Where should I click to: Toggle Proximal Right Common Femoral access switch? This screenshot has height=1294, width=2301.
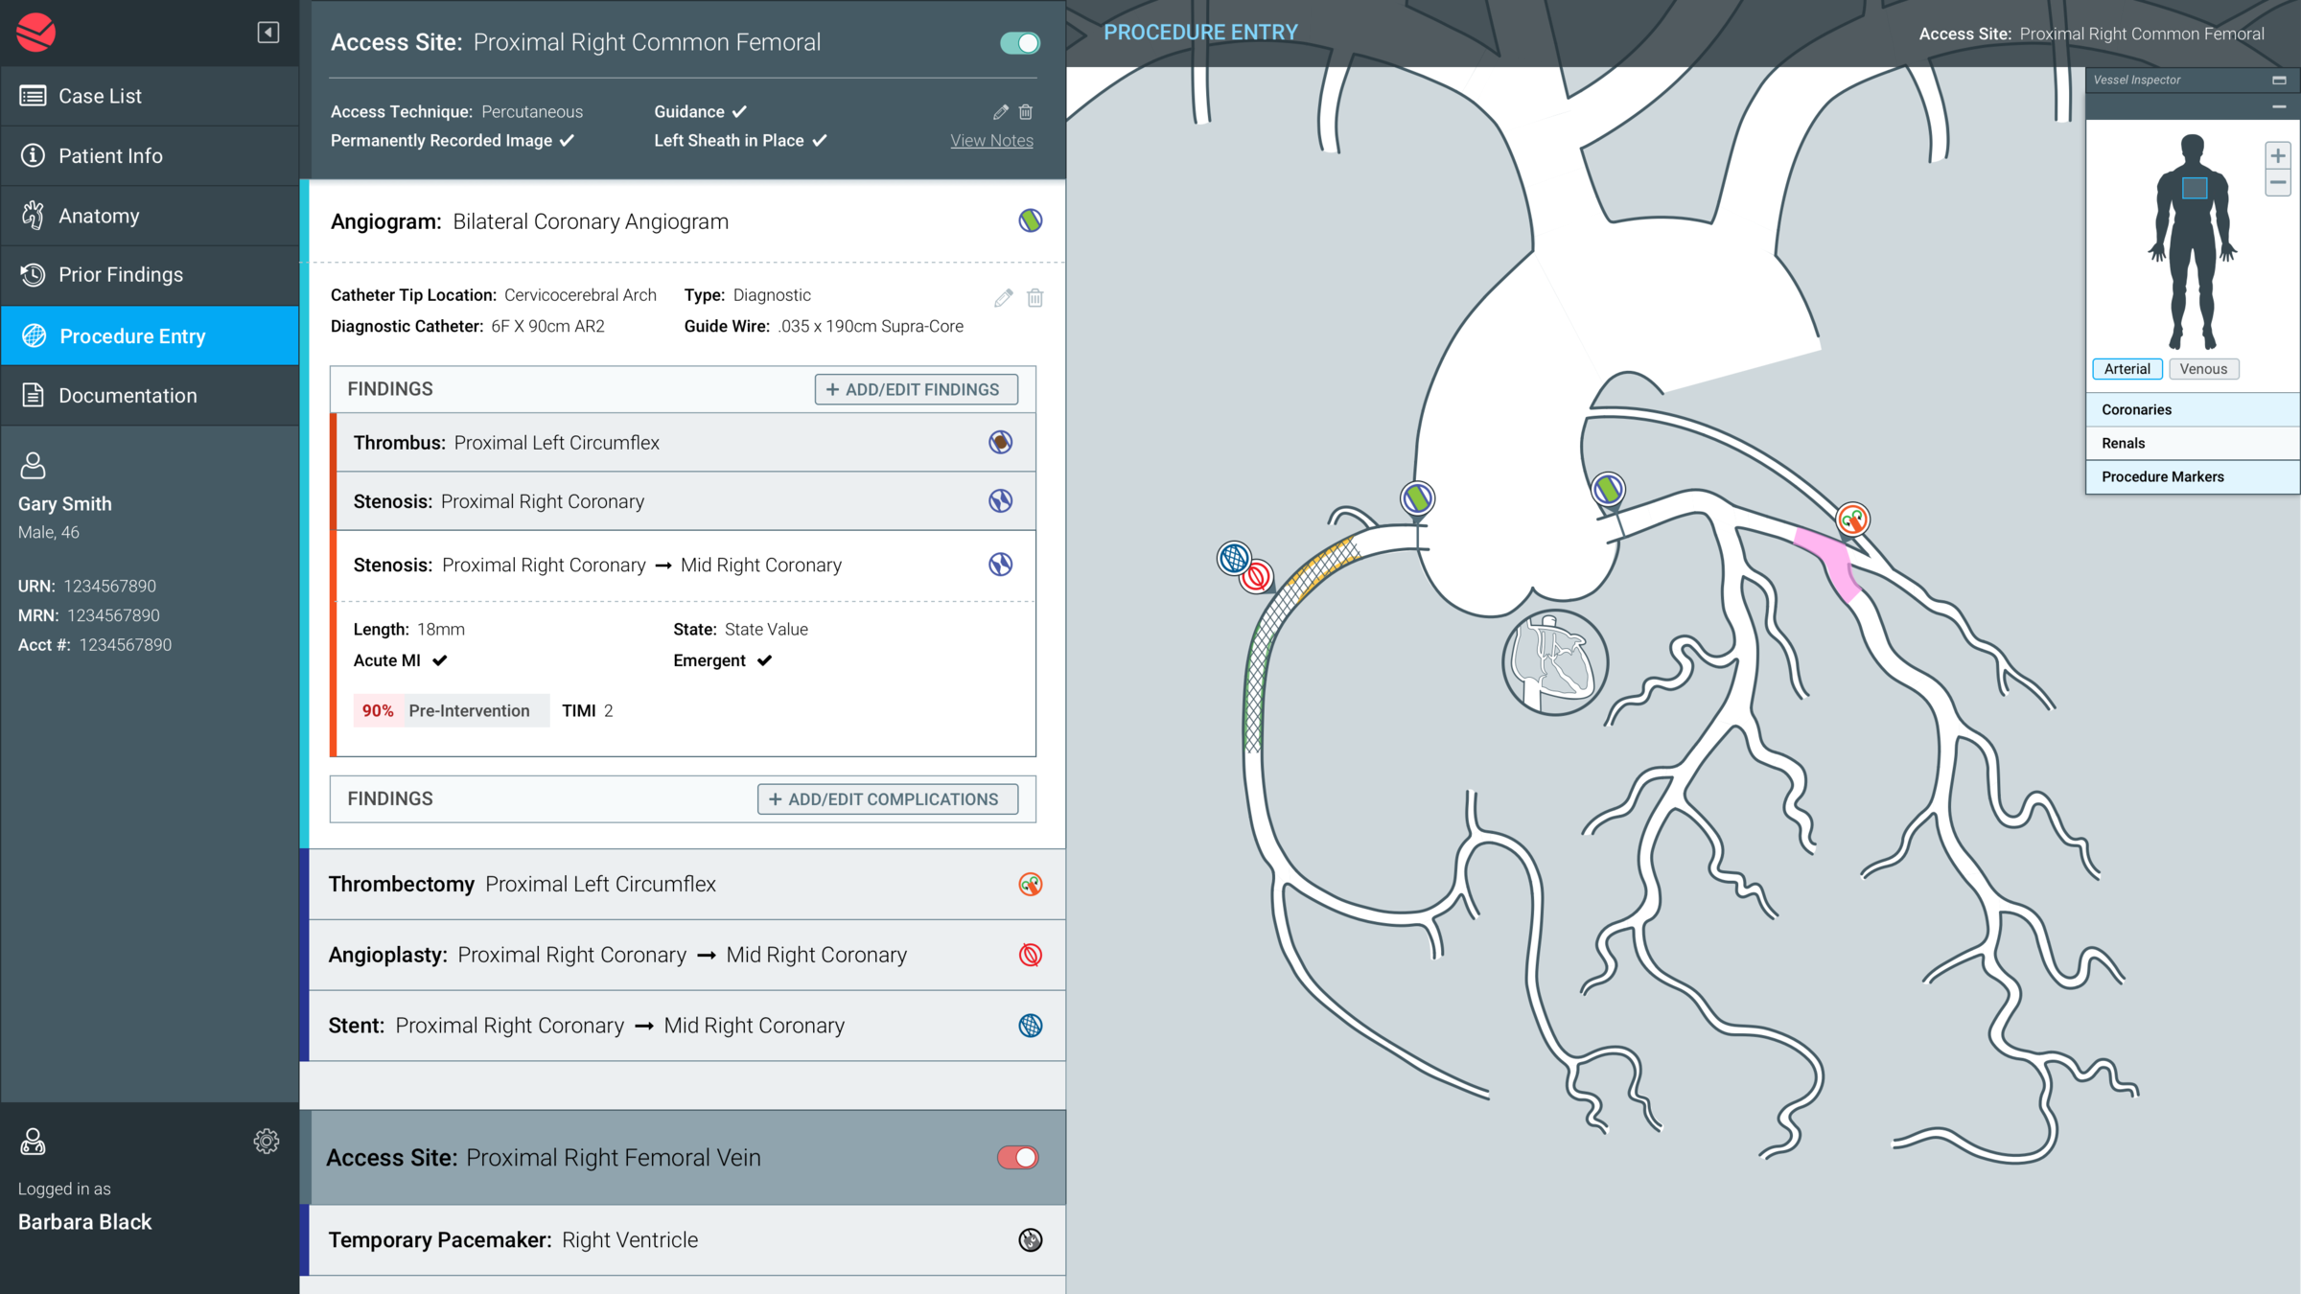[x=1019, y=43]
